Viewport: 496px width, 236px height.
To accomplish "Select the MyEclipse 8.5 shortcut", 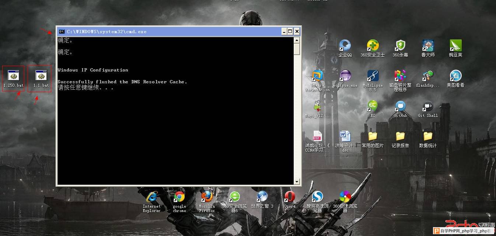I will click(x=373, y=76).
